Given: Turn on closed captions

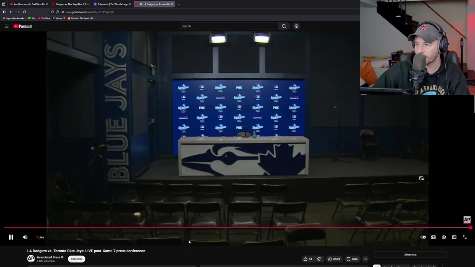Looking at the screenshot, I should pos(433,237).
